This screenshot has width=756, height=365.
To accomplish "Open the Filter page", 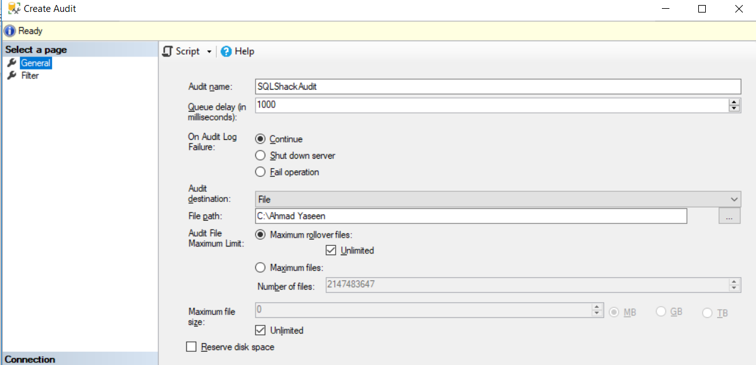I will pos(29,75).
